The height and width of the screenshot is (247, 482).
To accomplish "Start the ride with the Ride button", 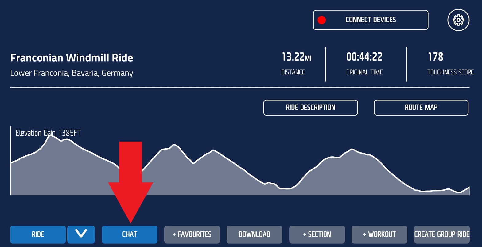I will [38, 234].
